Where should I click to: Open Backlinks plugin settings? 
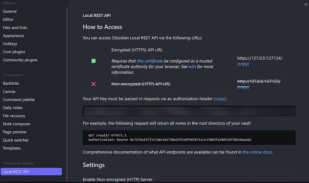tap(11, 83)
